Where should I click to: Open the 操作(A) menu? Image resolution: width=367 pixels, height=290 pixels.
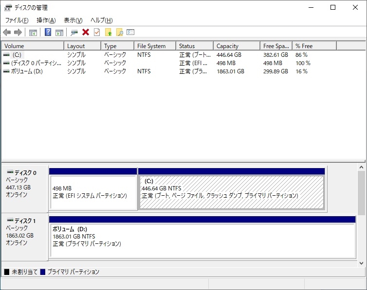[x=46, y=20]
